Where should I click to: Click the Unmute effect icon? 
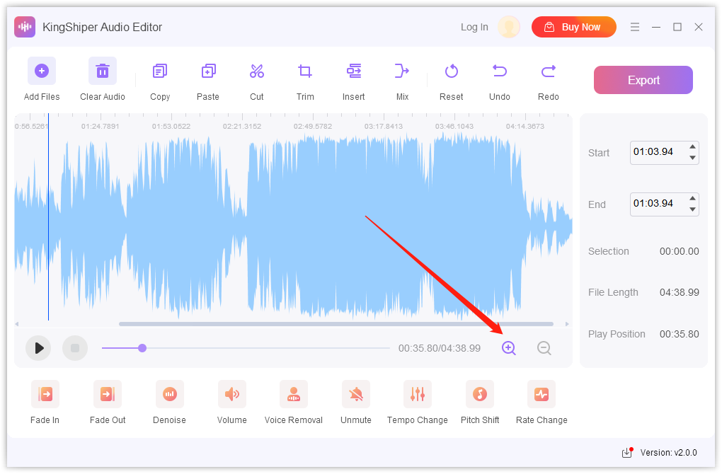(355, 394)
